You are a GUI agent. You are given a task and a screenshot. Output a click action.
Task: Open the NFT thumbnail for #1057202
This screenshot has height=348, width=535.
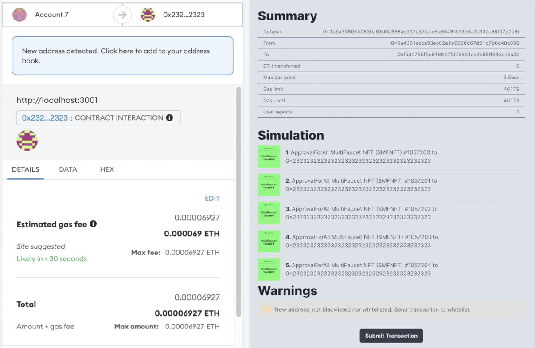[269, 213]
